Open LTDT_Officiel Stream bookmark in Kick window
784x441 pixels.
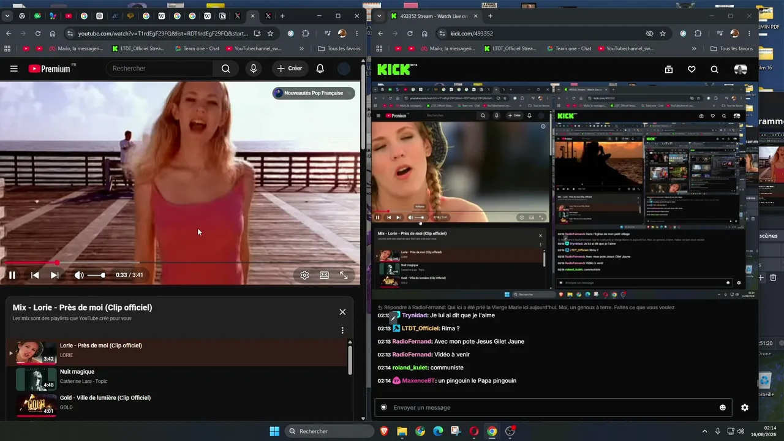510,48
